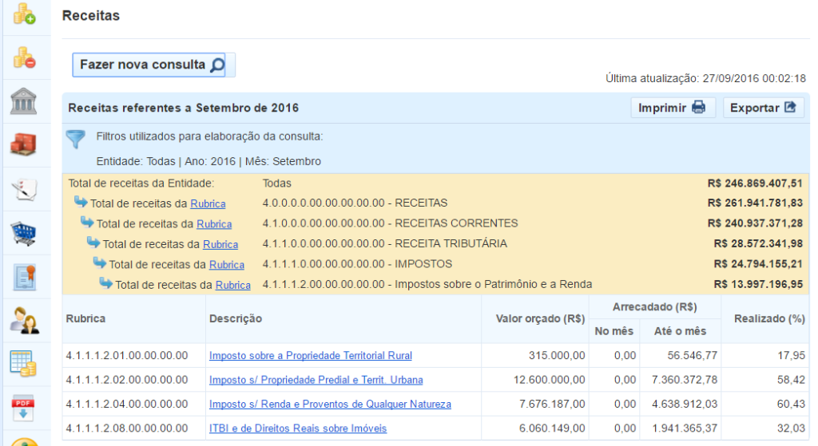The height and width of the screenshot is (446, 818).
Task: Open Imposto s/ Renda e Proventos link
Action: click(329, 405)
